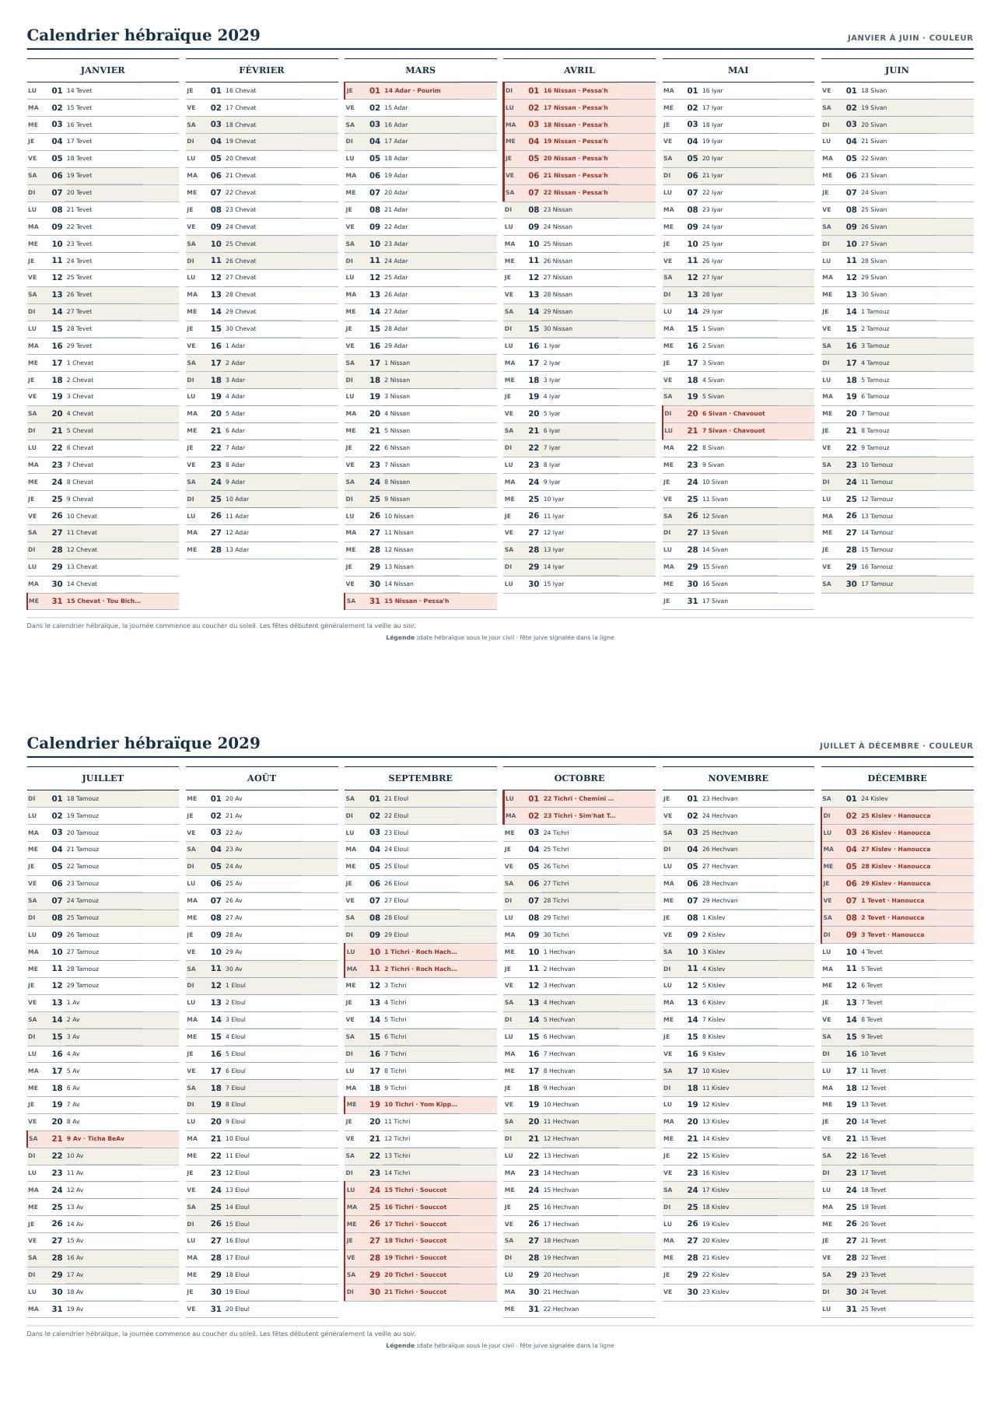
Task: Select the AOÛT month header
Action: click(261, 778)
